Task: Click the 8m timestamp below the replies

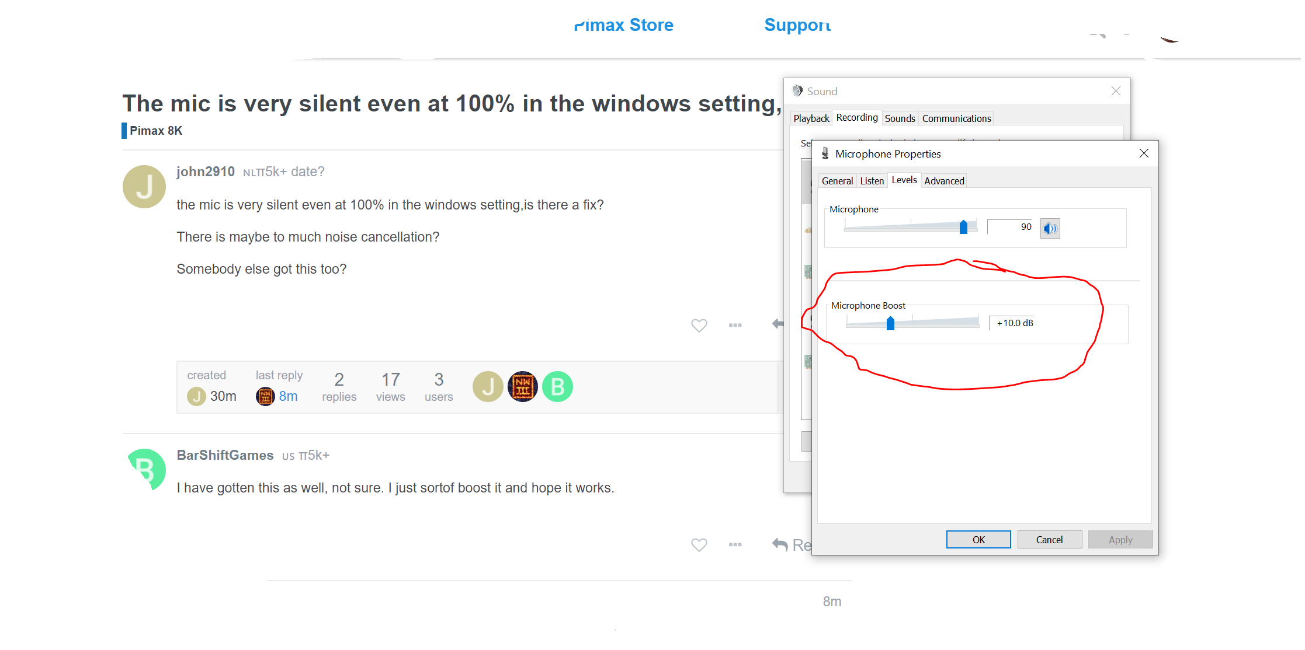Action: [x=832, y=602]
